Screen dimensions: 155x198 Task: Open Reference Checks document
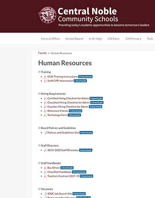(x=58, y=111)
